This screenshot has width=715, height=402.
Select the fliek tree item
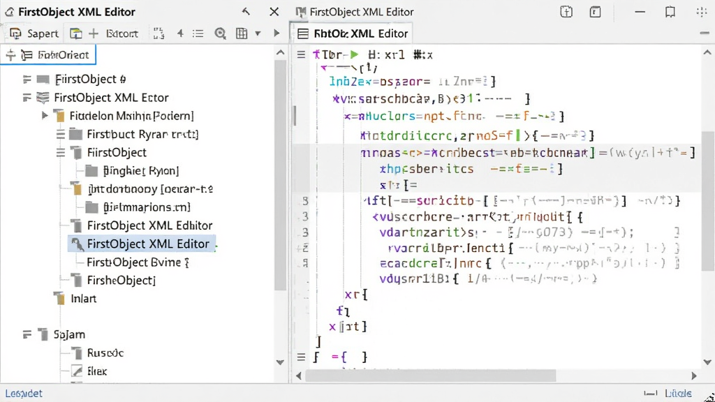tap(96, 371)
